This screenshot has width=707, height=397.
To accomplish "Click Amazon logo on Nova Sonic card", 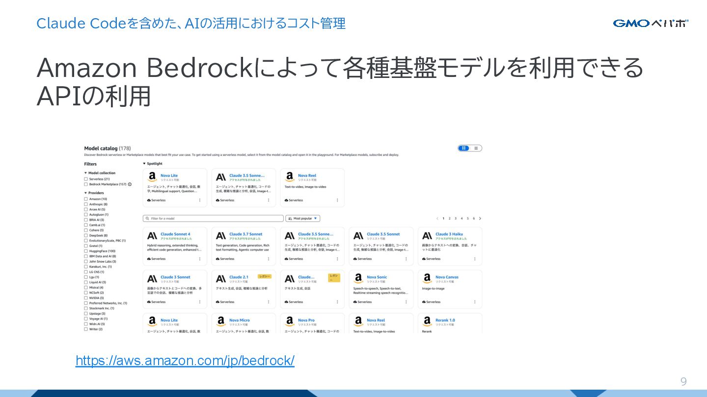I will [358, 279].
